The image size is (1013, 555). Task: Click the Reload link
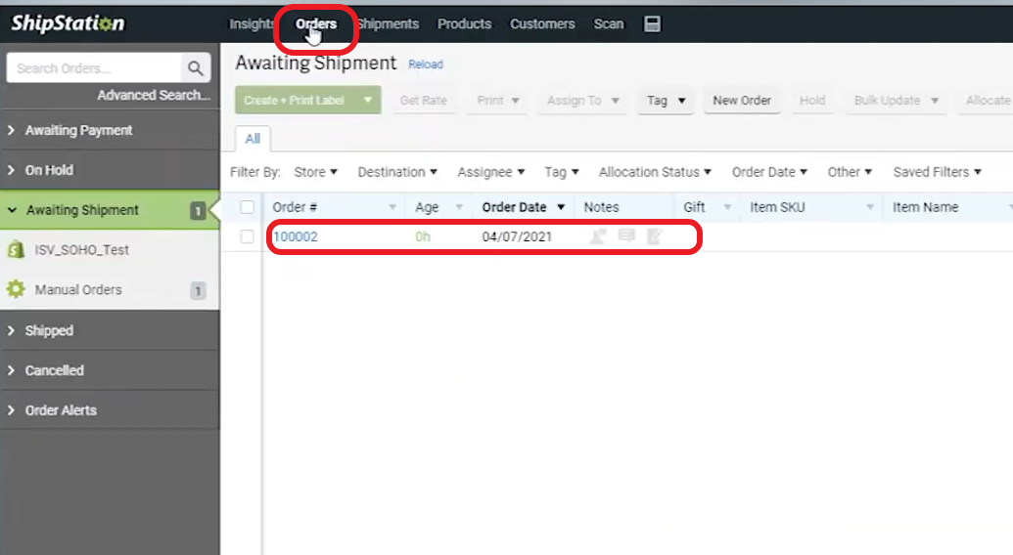click(426, 64)
